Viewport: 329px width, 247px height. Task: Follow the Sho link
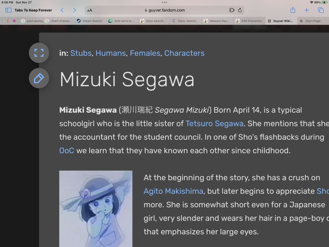(323, 191)
